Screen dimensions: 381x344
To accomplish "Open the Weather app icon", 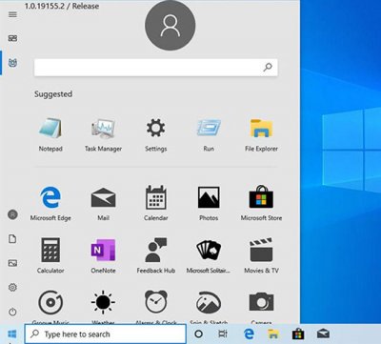I will [103, 302].
